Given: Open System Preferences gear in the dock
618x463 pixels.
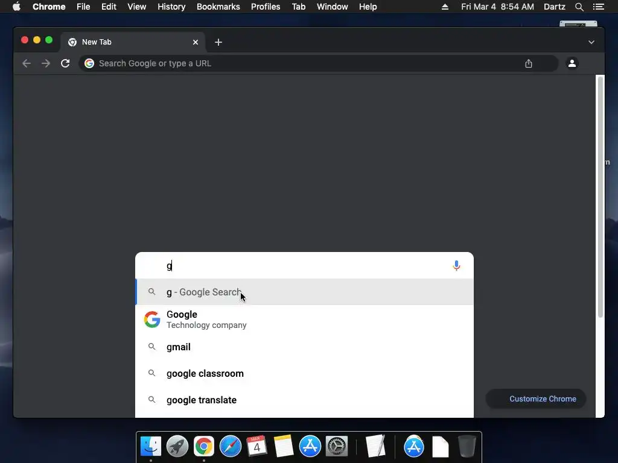Looking at the screenshot, I should point(337,446).
